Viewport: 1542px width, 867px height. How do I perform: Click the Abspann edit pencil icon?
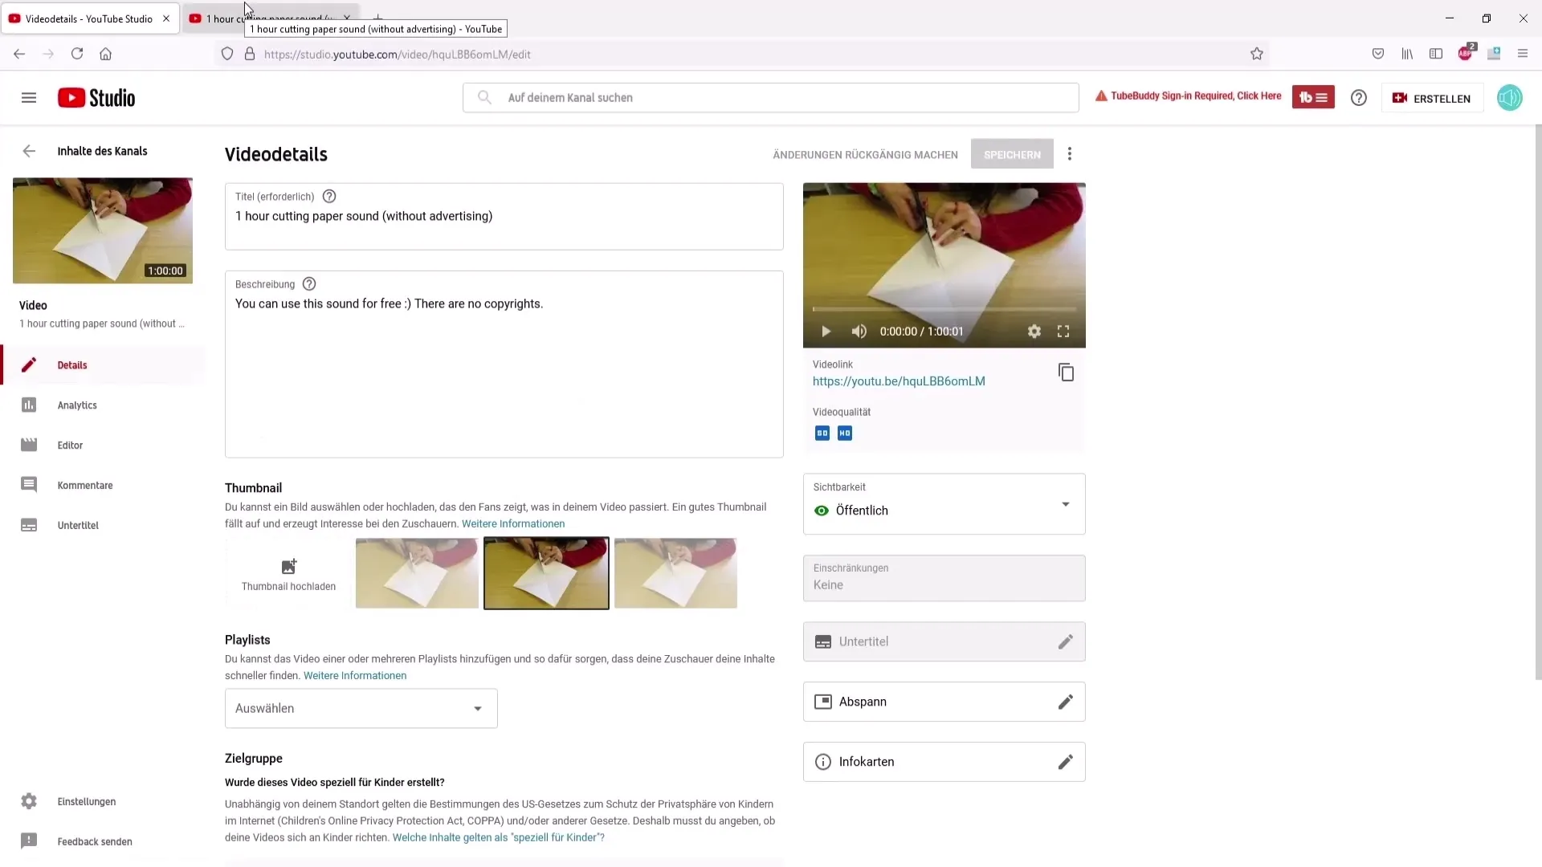(1066, 701)
